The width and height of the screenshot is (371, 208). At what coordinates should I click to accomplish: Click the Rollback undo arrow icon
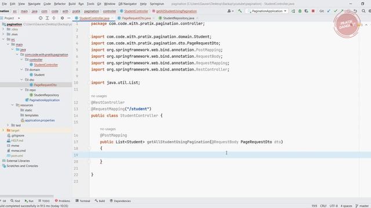(x=355, y=11)
